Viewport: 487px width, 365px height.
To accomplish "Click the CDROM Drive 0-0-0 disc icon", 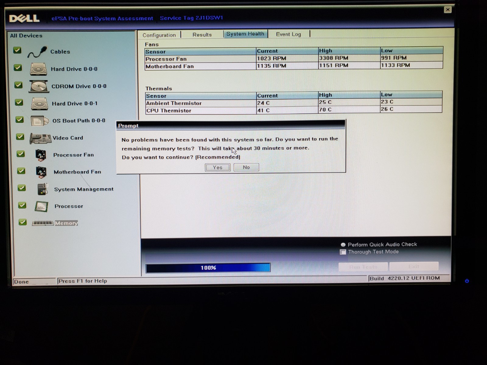I will pos(39,86).
